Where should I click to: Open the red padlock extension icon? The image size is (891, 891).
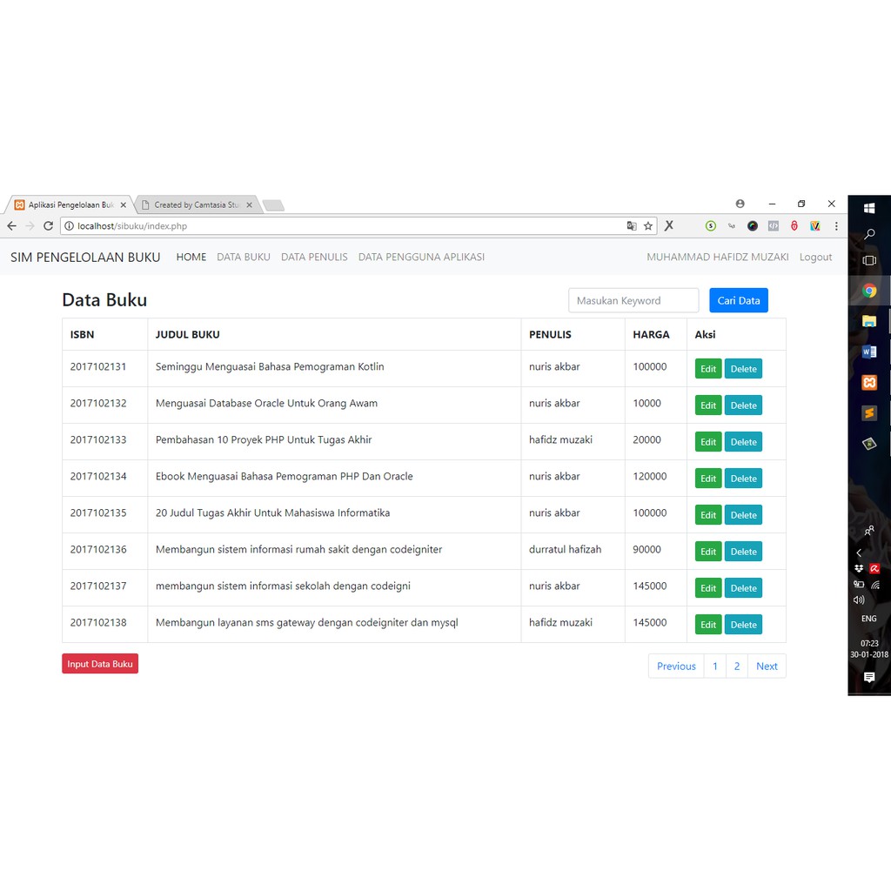point(794,226)
